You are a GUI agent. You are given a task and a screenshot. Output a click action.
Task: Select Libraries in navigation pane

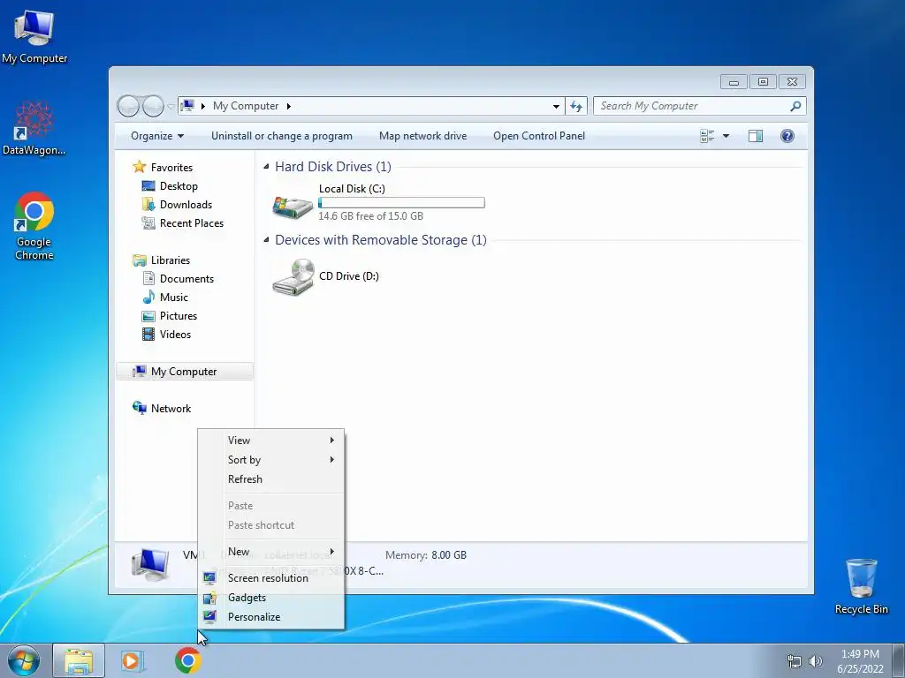pyautogui.click(x=171, y=260)
